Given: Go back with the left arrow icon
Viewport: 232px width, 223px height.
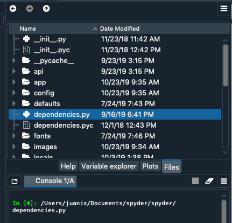Looking at the screenshot, I should pos(13,9).
